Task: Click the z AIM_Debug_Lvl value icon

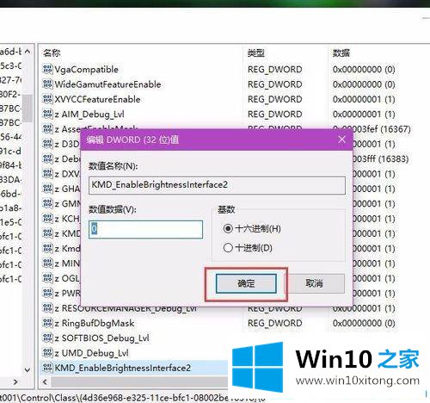Action: [47, 114]
